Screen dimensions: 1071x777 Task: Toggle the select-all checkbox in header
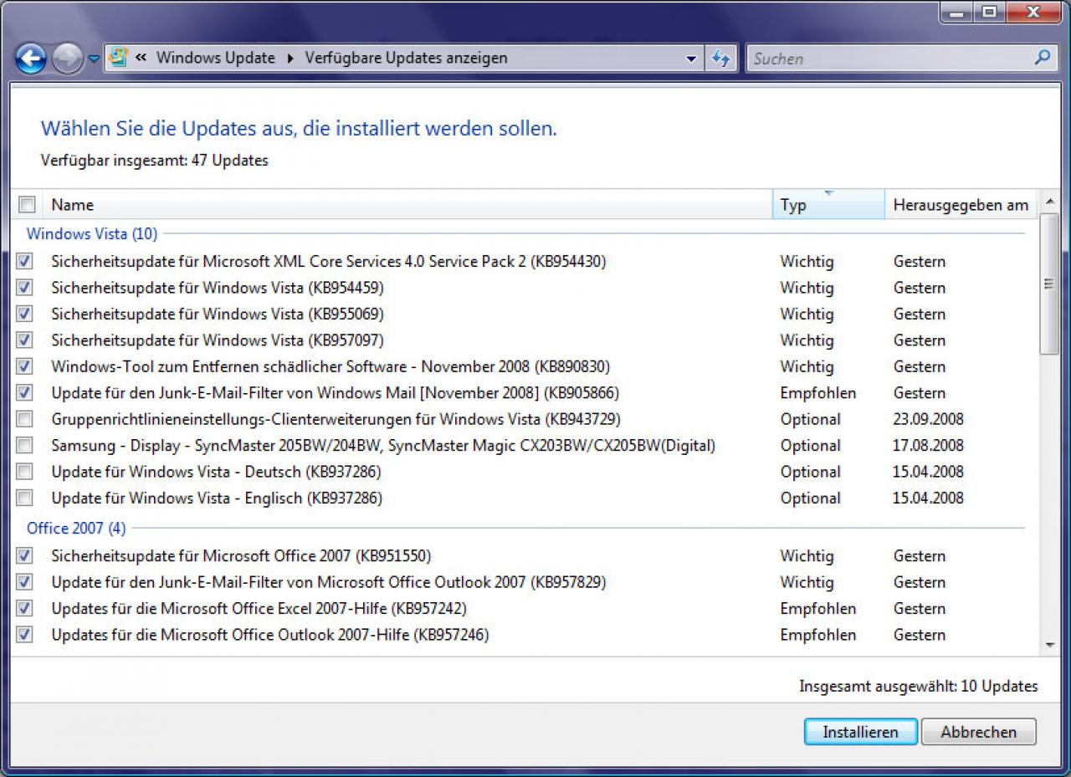point(27,204)
